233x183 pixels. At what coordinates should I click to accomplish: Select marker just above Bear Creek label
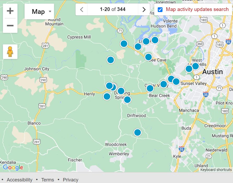[x=150, y=88]
